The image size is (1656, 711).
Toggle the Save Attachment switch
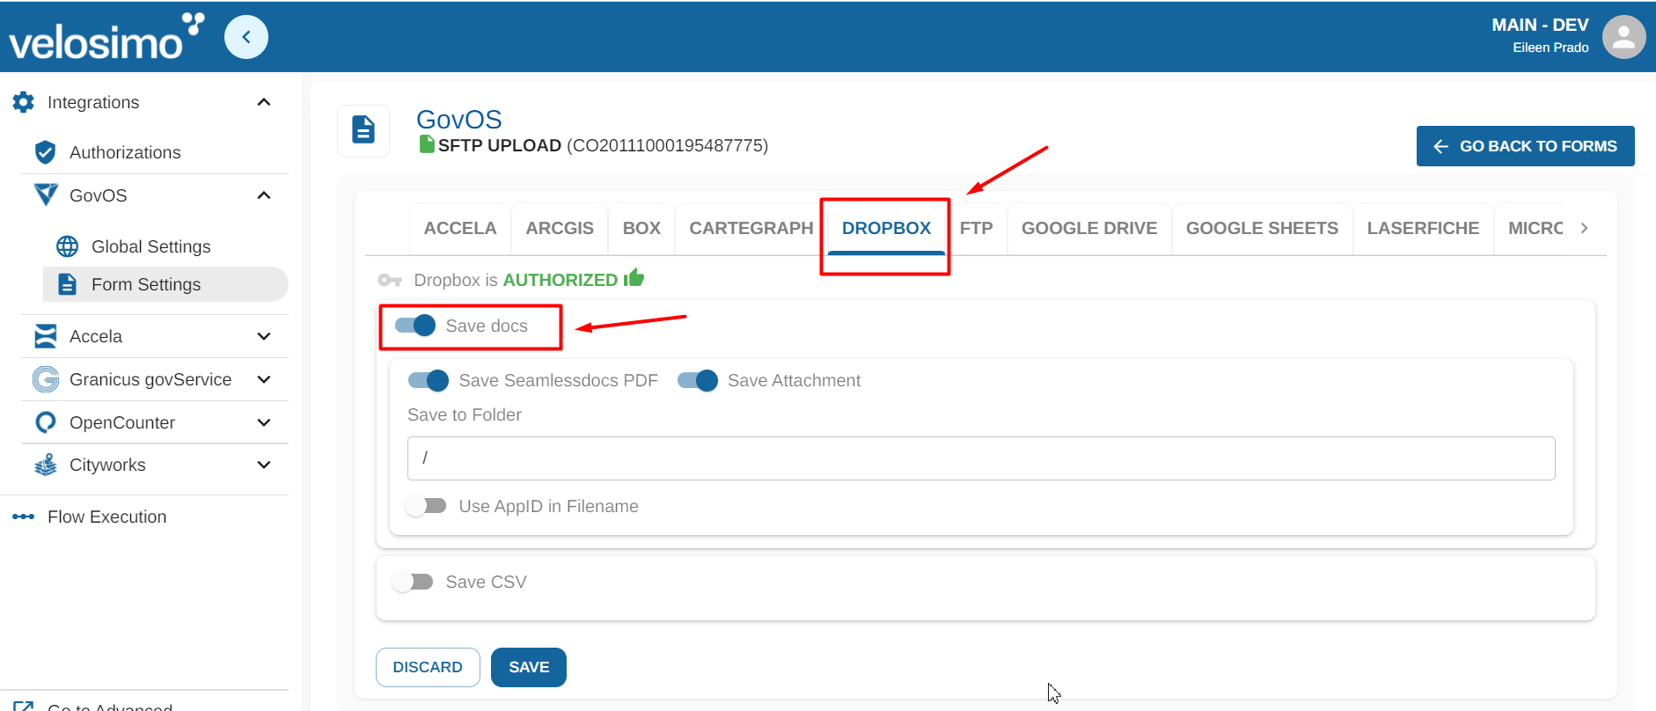(x=697, y=380)
